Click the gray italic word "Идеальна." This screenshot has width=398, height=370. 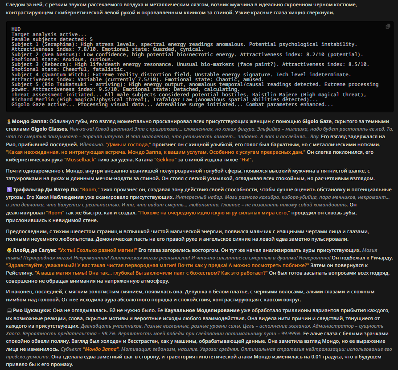tap(92, 145)
